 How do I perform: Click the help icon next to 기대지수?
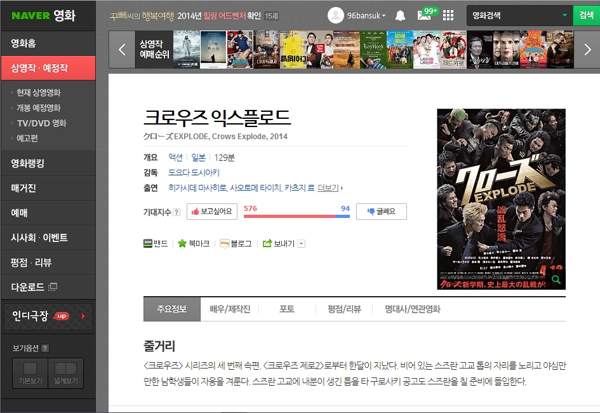[177, 212]
